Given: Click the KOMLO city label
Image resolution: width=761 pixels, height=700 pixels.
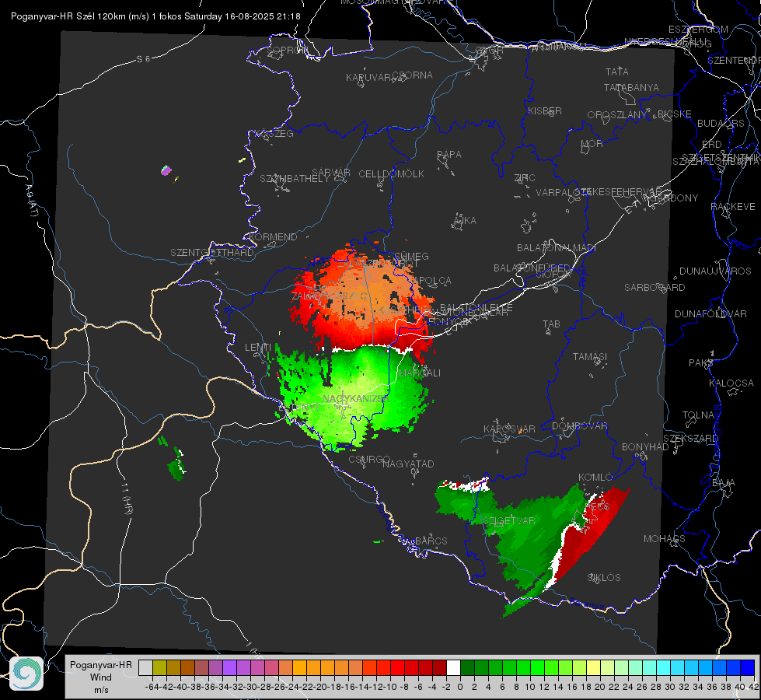Looking at the screenshot, I should point(595,477).
